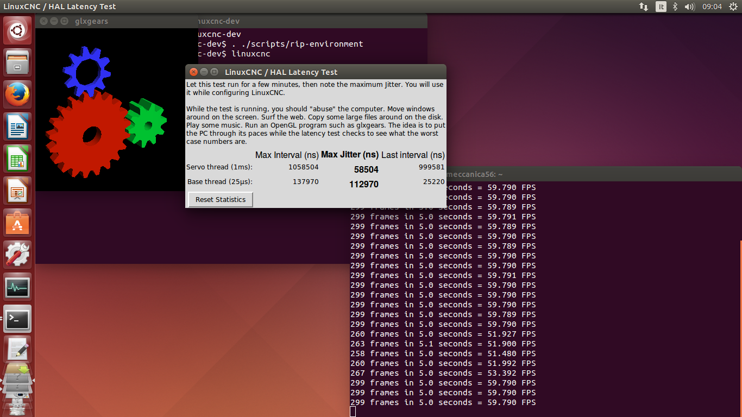Open the Ubuntu Dash home launcher
Viewport: 742px width, 417px height.
pos(18,30)
